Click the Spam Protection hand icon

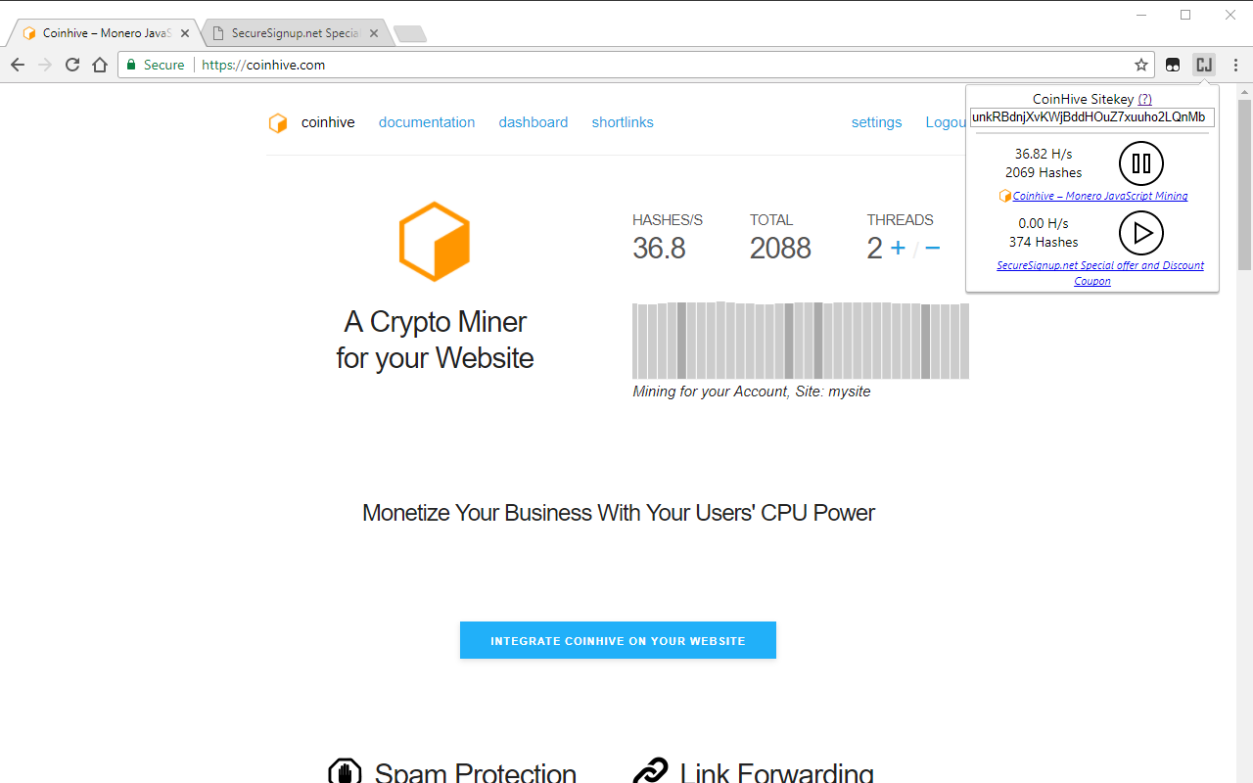[345, 772]
